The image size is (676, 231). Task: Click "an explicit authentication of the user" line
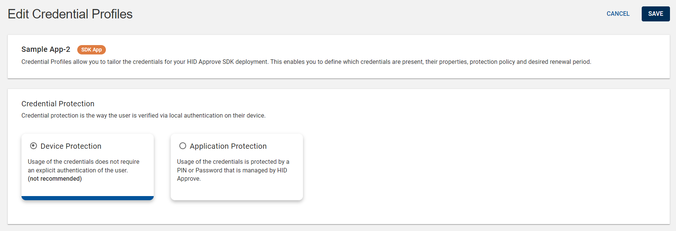tap(78, 171)
